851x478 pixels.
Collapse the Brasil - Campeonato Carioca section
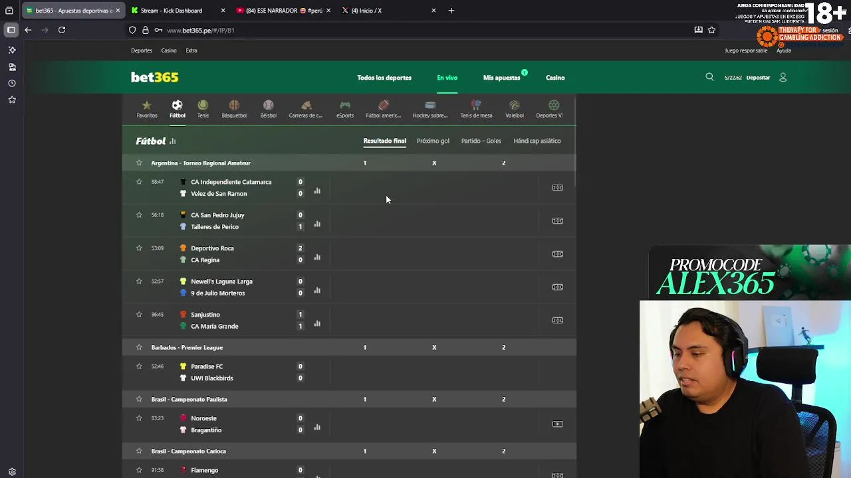[188, 451]
